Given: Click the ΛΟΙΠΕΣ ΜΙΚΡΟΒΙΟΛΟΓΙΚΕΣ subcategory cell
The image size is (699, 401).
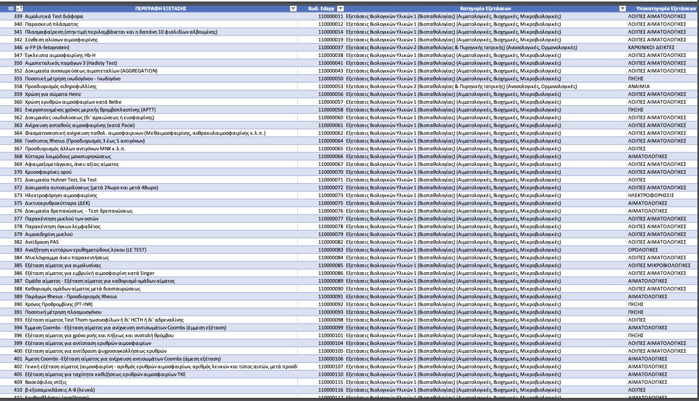Looking at the screenshot, I should point(659,265).
